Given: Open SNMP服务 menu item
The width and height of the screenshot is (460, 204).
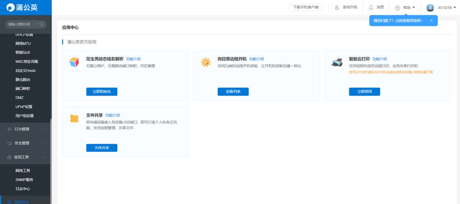Looking at the screenshot, I should point(24,180).
